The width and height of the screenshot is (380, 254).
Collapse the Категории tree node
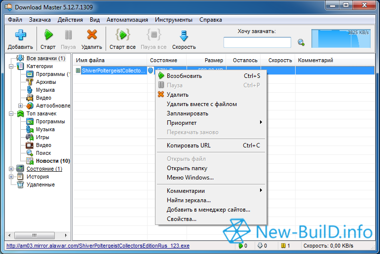(x=11, y=66)
